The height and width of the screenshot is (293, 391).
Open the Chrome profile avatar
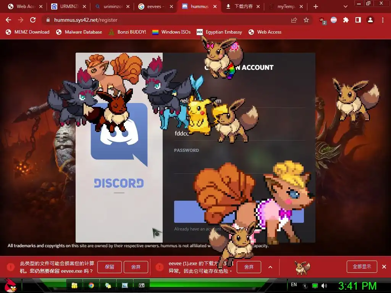[370, 20]
